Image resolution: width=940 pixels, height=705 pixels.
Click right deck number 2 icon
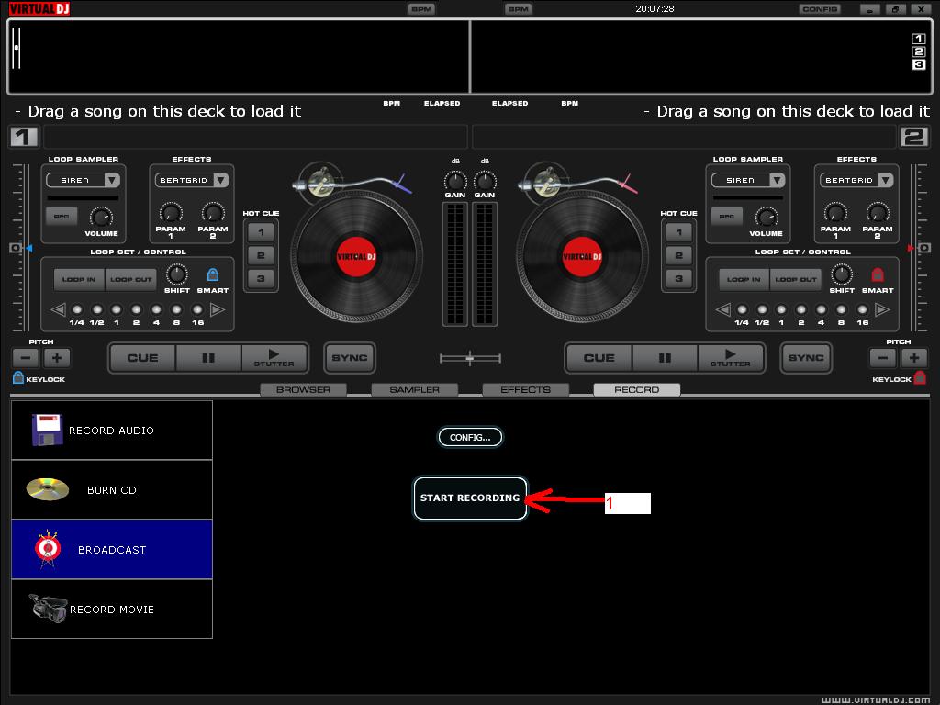[x=914, y=137]
